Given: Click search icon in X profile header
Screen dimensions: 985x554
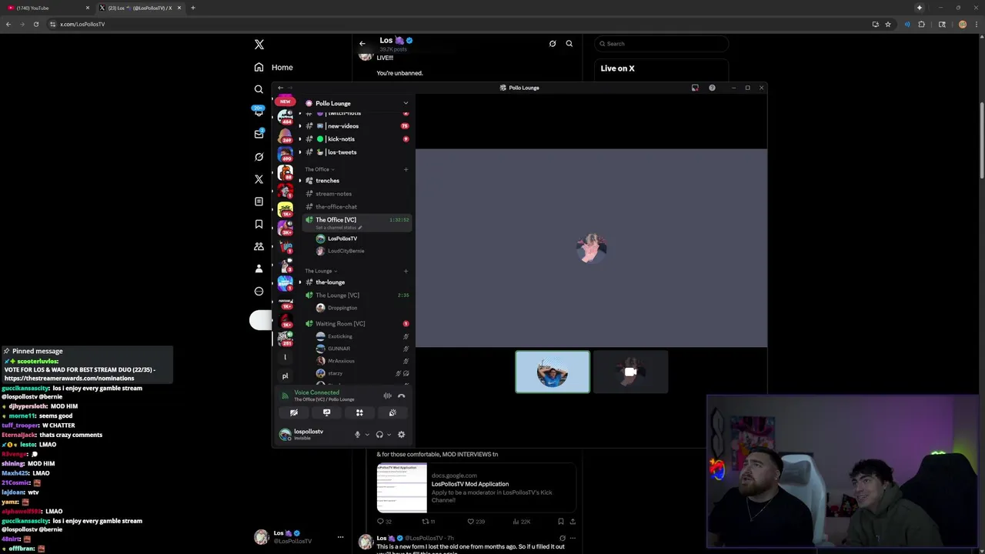Looking at the screenshot, I should click(x=569, y=43).
